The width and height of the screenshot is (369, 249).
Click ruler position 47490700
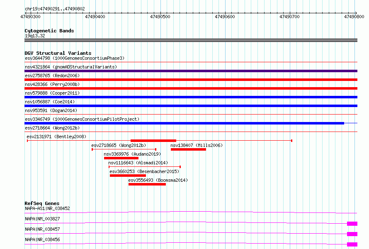pyautogui.click(x=289, y=17)
